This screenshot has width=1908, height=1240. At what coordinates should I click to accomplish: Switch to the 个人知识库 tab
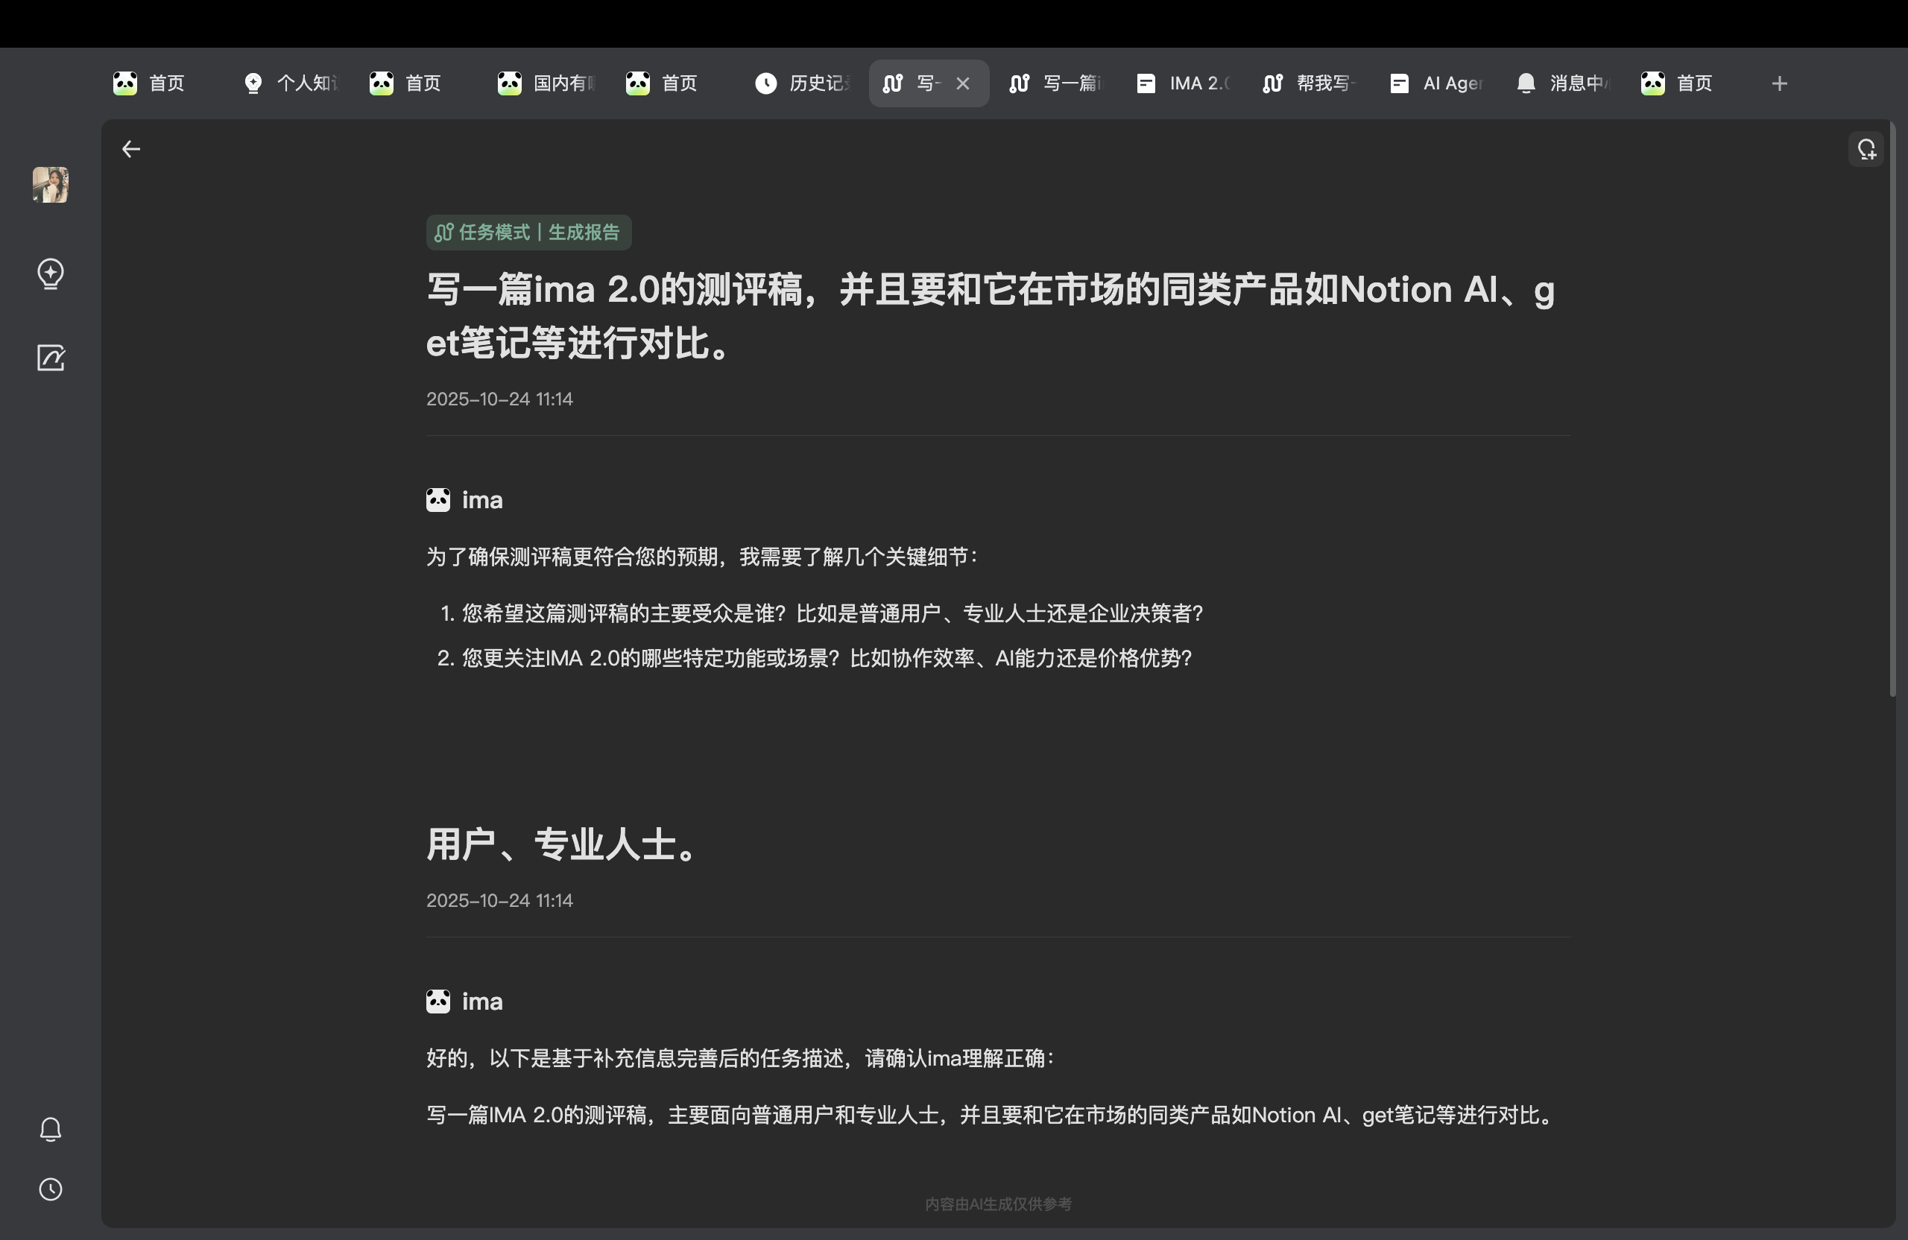tap(290, 83)
